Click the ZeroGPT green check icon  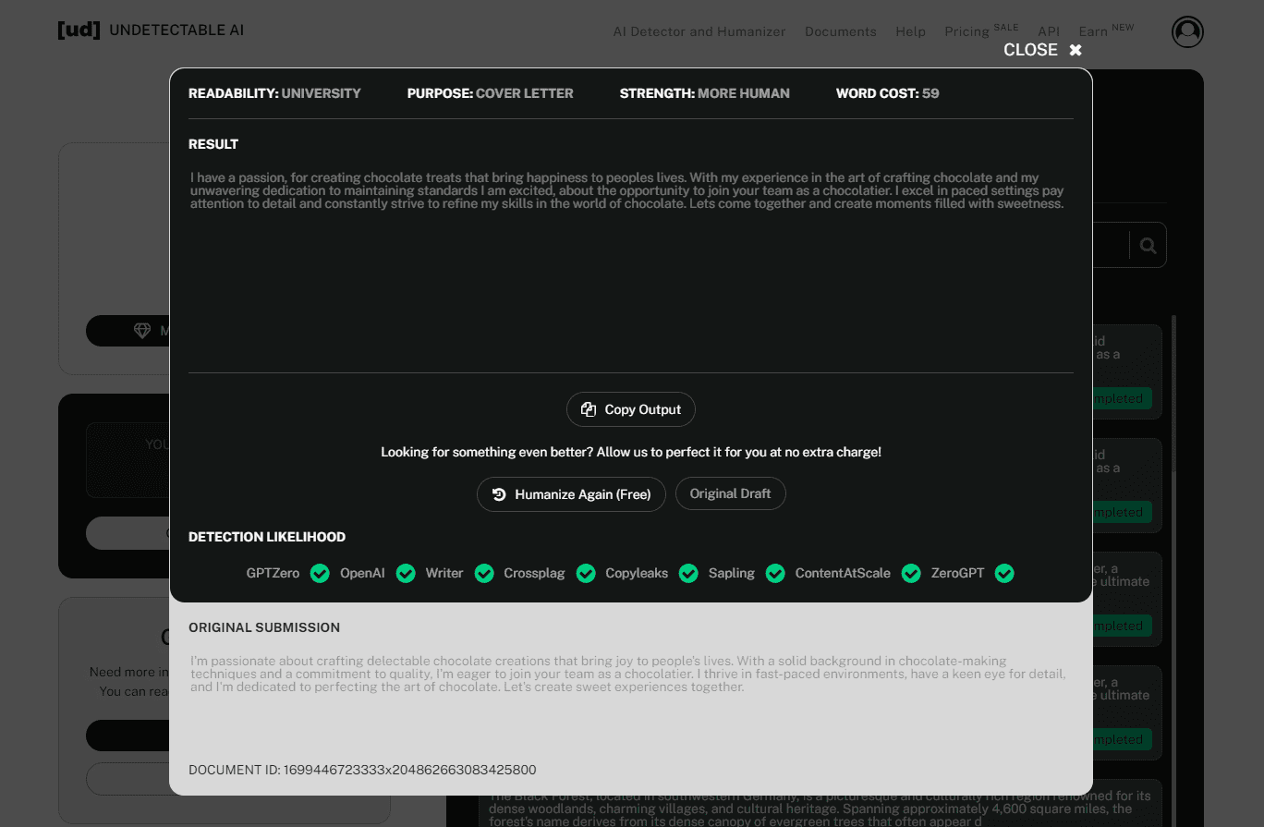[1004, 574]
